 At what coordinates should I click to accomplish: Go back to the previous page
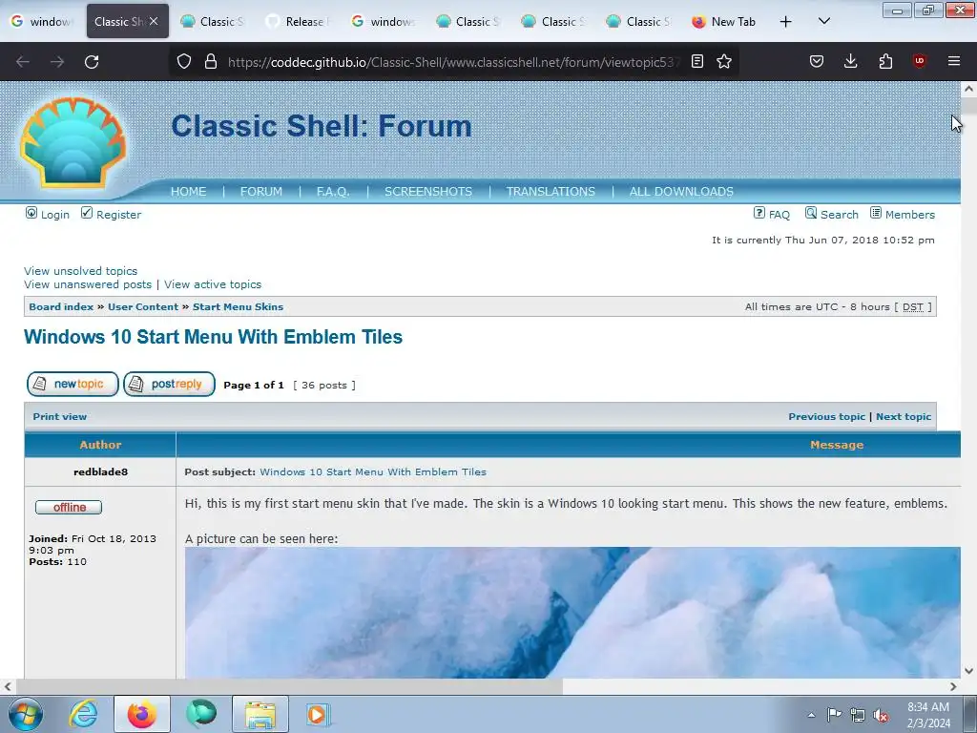point(23,62)
